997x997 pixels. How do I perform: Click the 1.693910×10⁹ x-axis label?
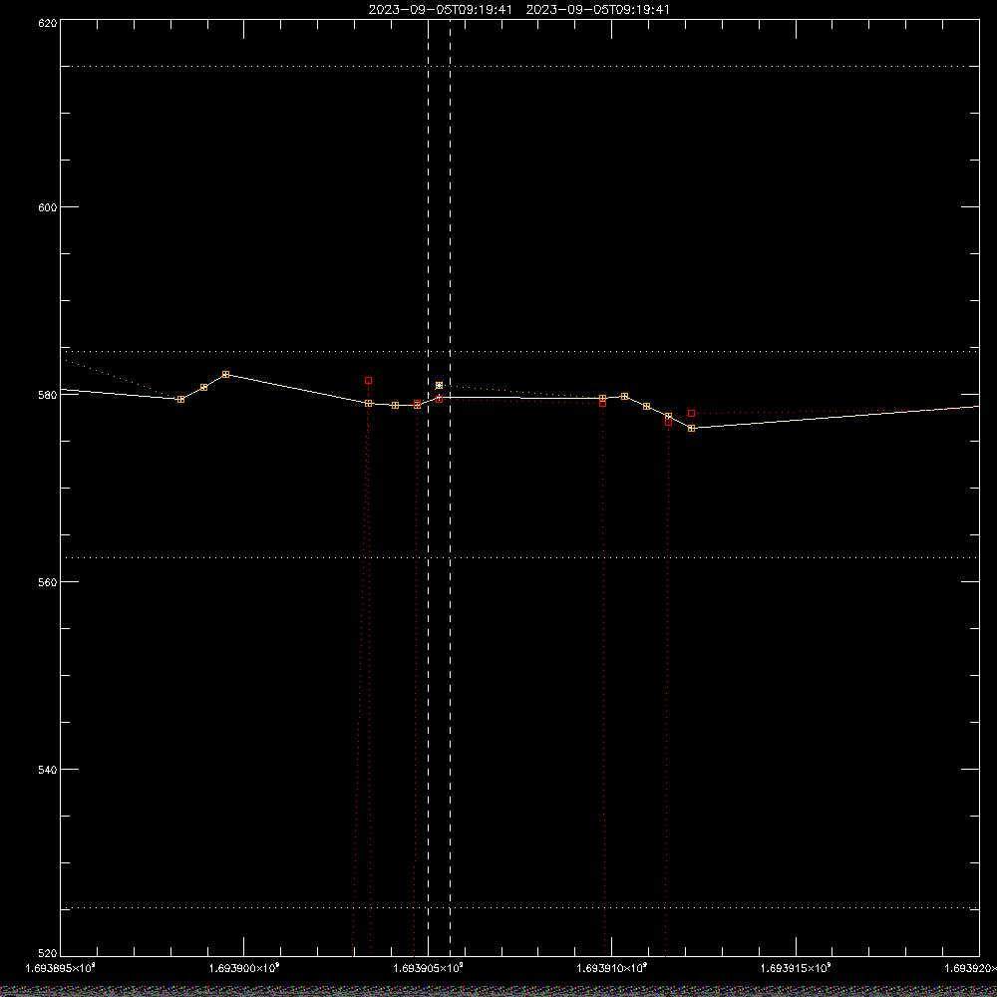[612, 968]
